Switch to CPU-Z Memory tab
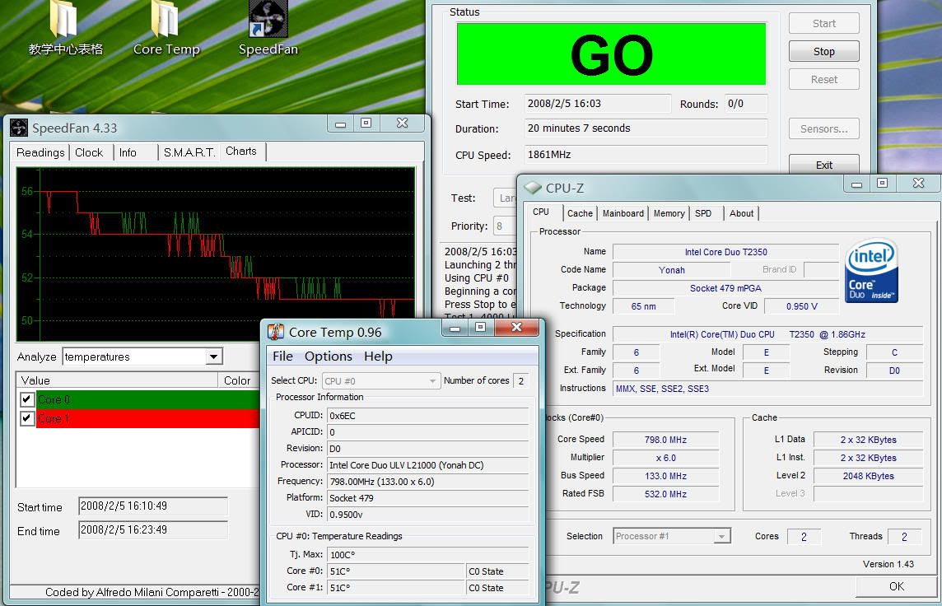 click(x=669, y=213)
